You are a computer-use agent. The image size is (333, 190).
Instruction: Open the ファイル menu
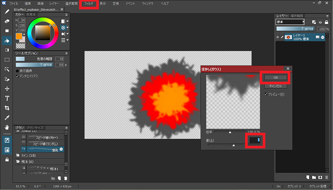coord(14,4)
